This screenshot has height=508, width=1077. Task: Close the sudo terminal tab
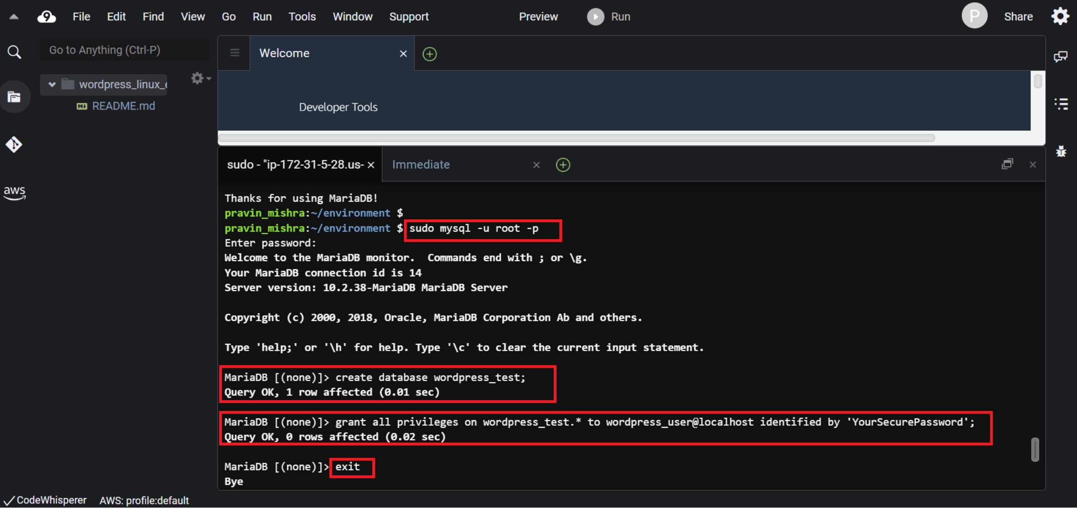point(371,165)
